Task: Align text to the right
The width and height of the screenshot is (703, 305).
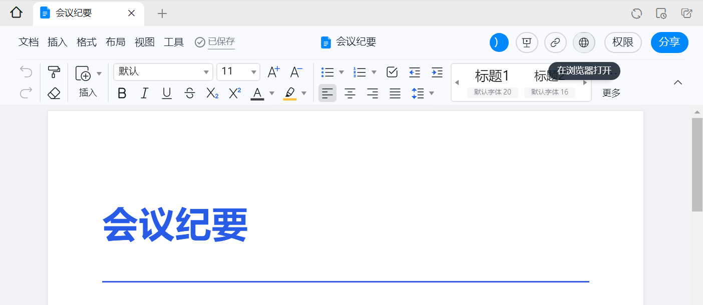Action: pos(373,93)
